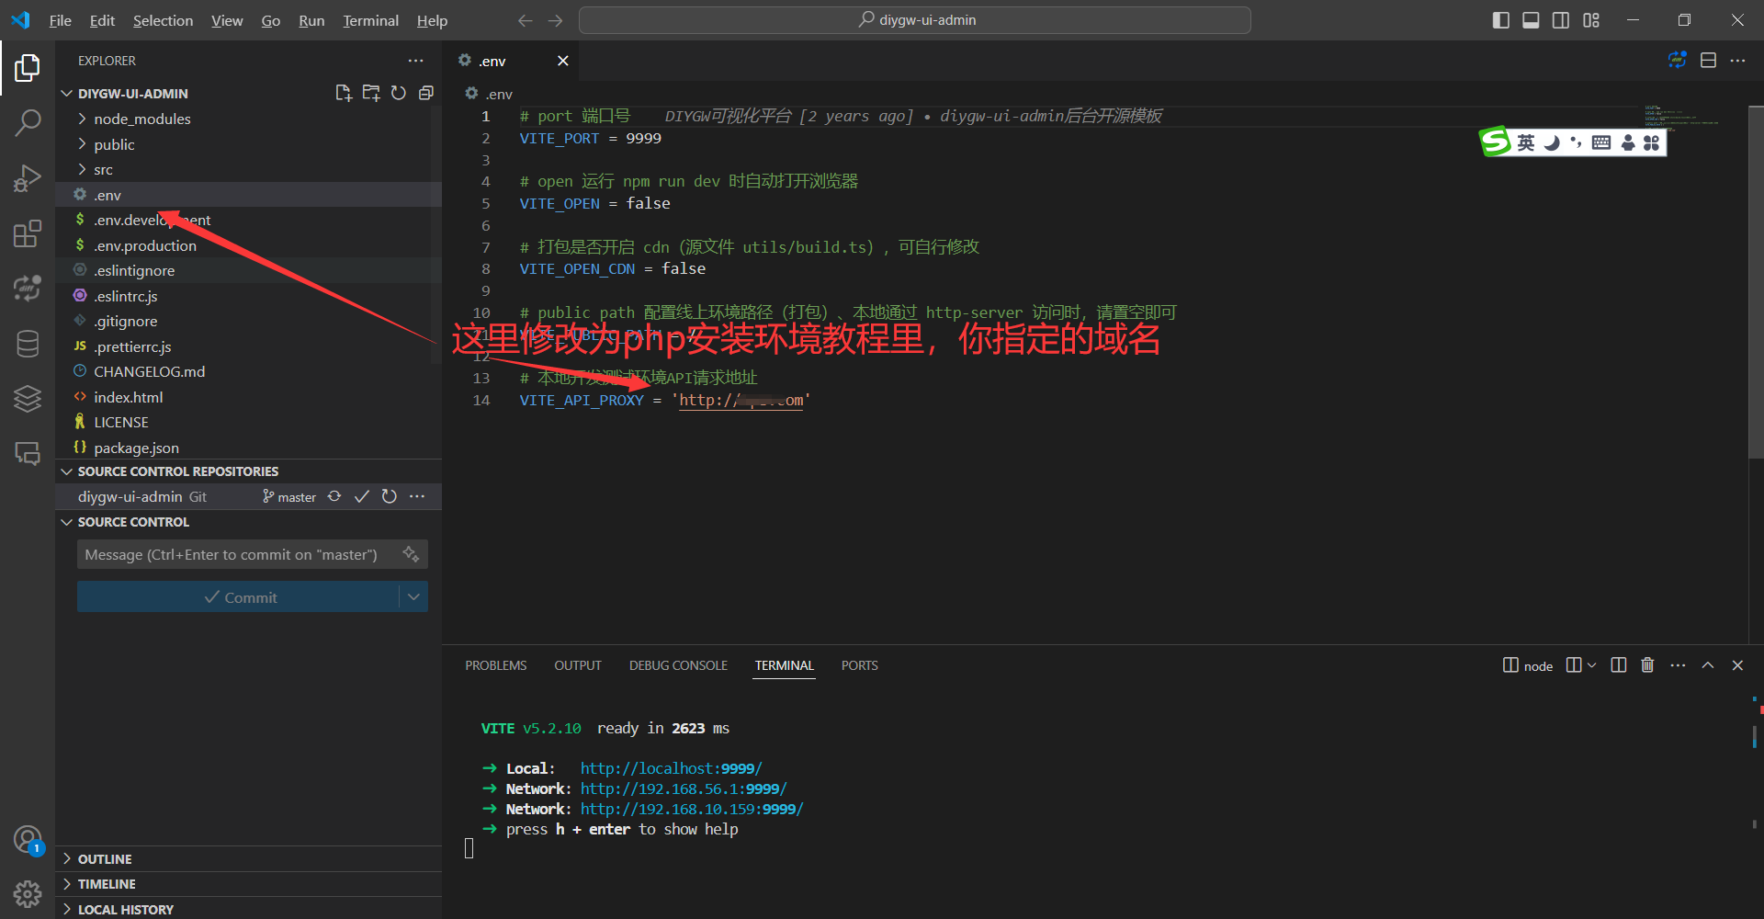Create a new folder in explorer

point(371,93)
